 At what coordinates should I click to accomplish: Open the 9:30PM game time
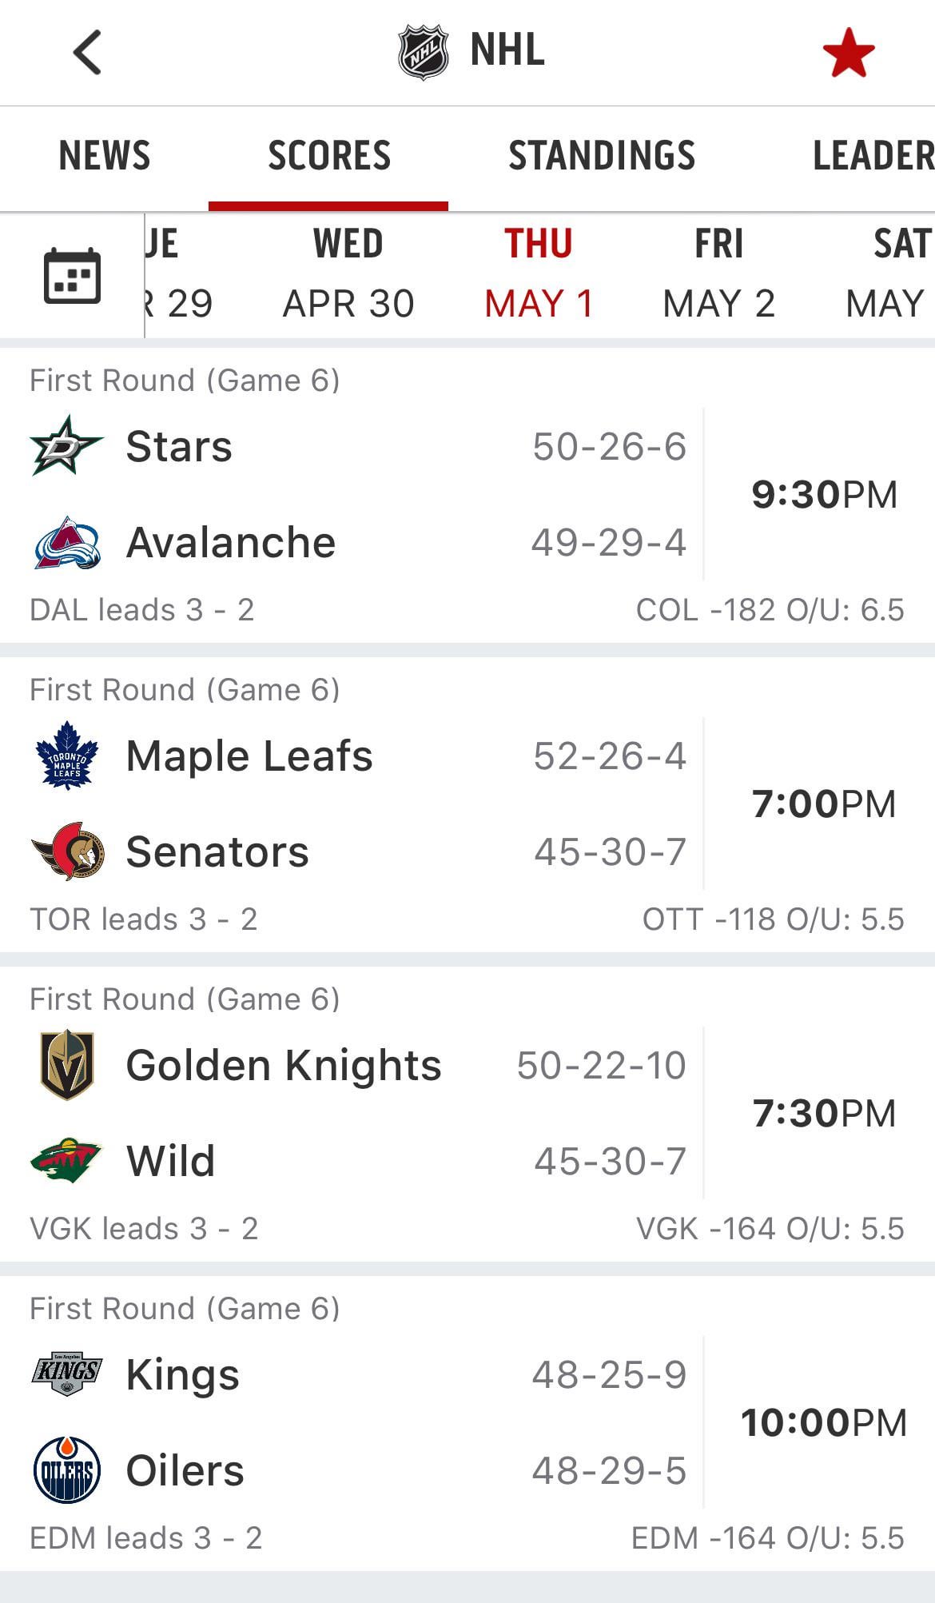click(x=824, y=494)
